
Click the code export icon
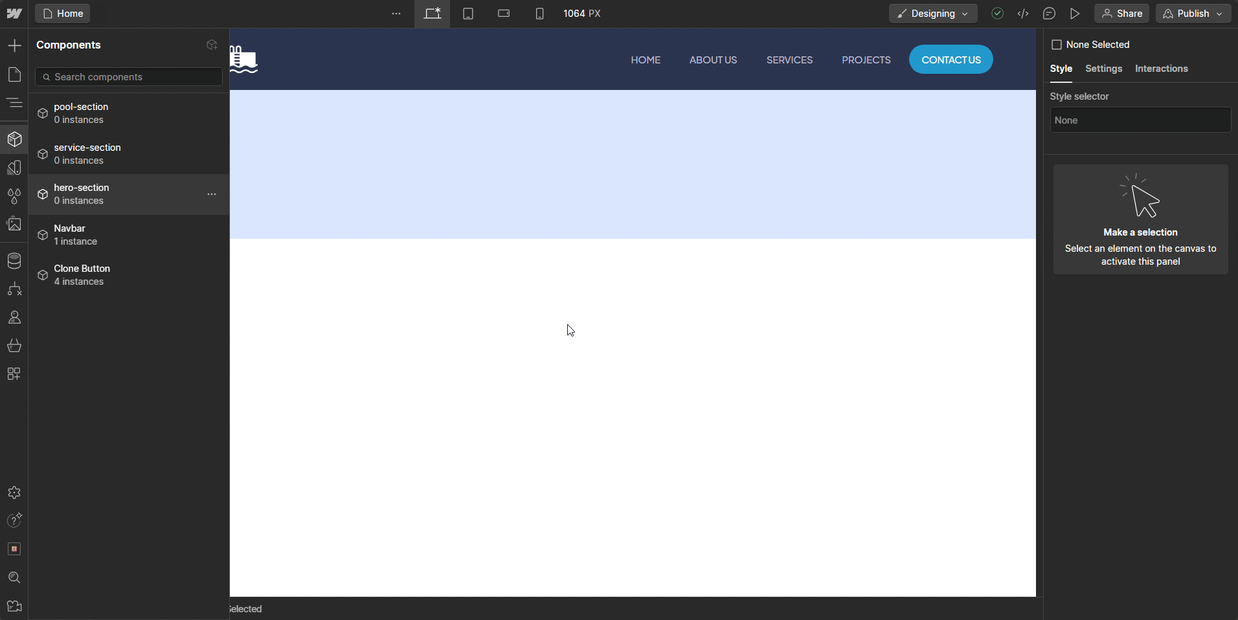point(1023,14)
